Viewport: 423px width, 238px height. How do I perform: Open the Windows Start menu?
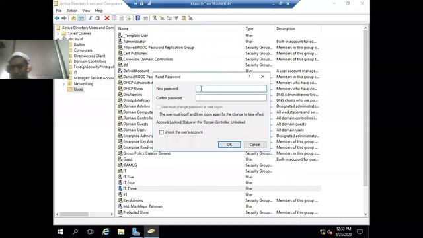tap(60, 232)
